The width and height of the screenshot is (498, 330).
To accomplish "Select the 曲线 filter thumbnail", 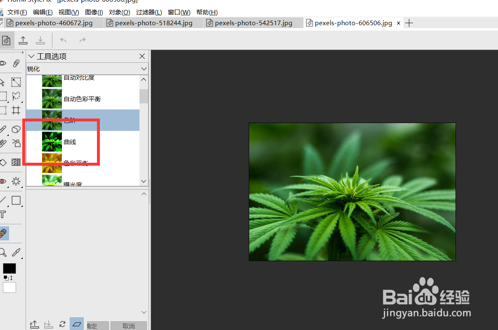I will (x=52, y=142).
